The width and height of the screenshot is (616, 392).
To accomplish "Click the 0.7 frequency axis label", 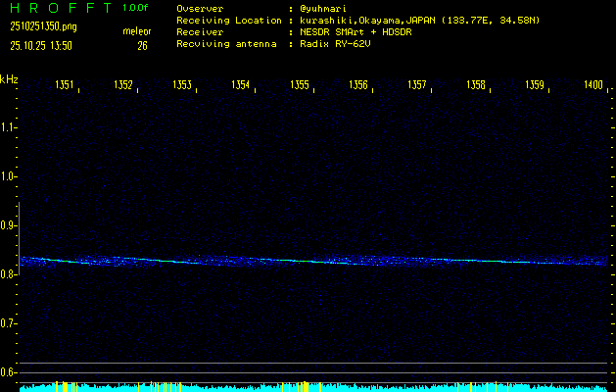I will (9, 323).
